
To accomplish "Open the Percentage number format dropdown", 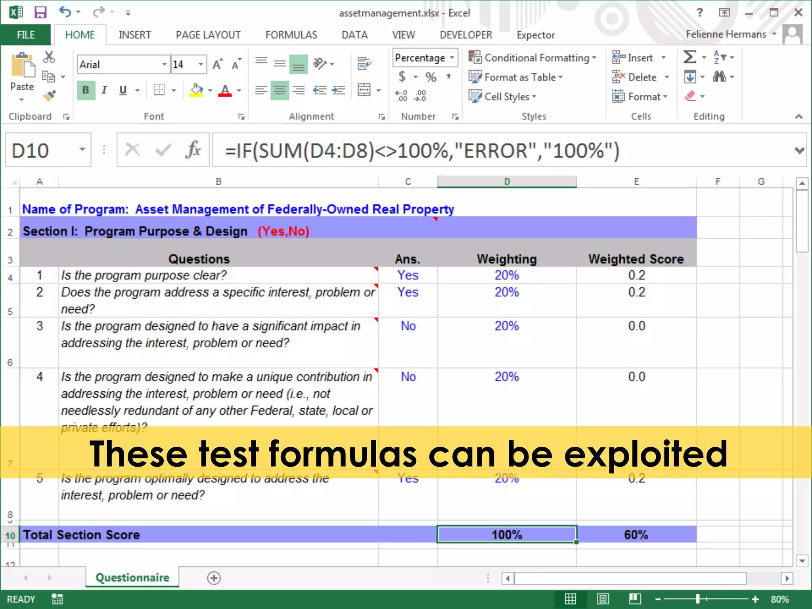I will 452,58.
